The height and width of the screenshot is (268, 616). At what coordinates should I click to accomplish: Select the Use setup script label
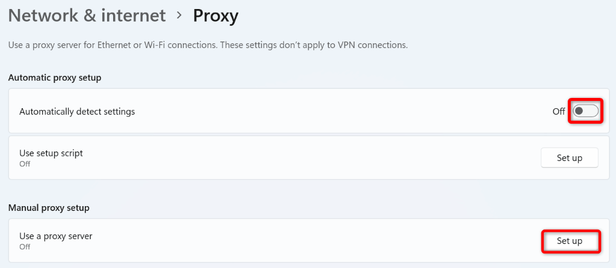coord(51,153)
